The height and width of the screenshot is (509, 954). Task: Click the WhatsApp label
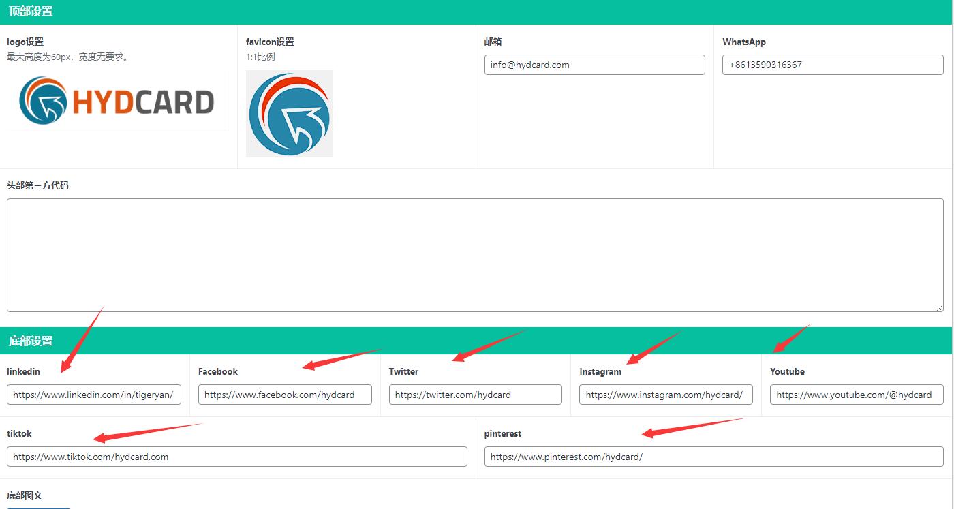(744, 42)
